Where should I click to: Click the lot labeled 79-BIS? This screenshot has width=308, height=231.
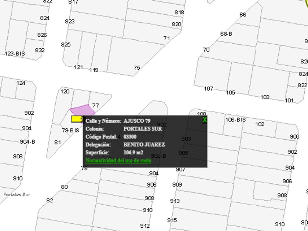(x=70, y=130)
